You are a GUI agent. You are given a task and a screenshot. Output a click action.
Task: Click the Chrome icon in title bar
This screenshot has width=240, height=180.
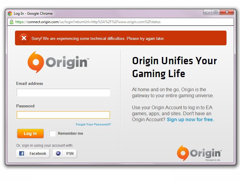pos(10,13)
